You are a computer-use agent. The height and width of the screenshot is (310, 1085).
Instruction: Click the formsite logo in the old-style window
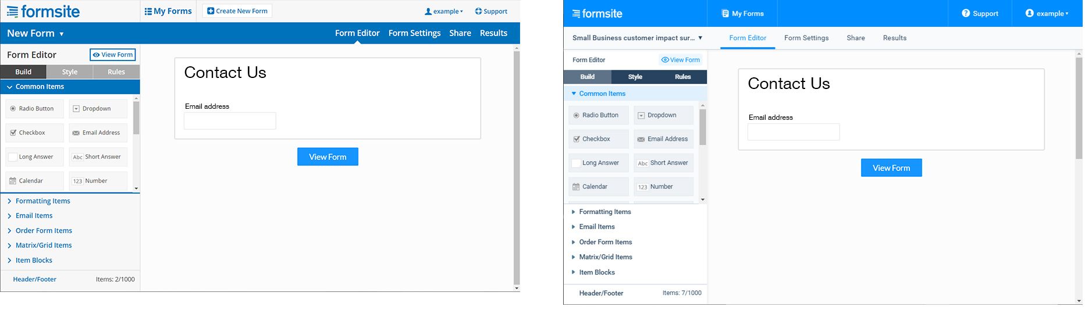coord(43,11)
